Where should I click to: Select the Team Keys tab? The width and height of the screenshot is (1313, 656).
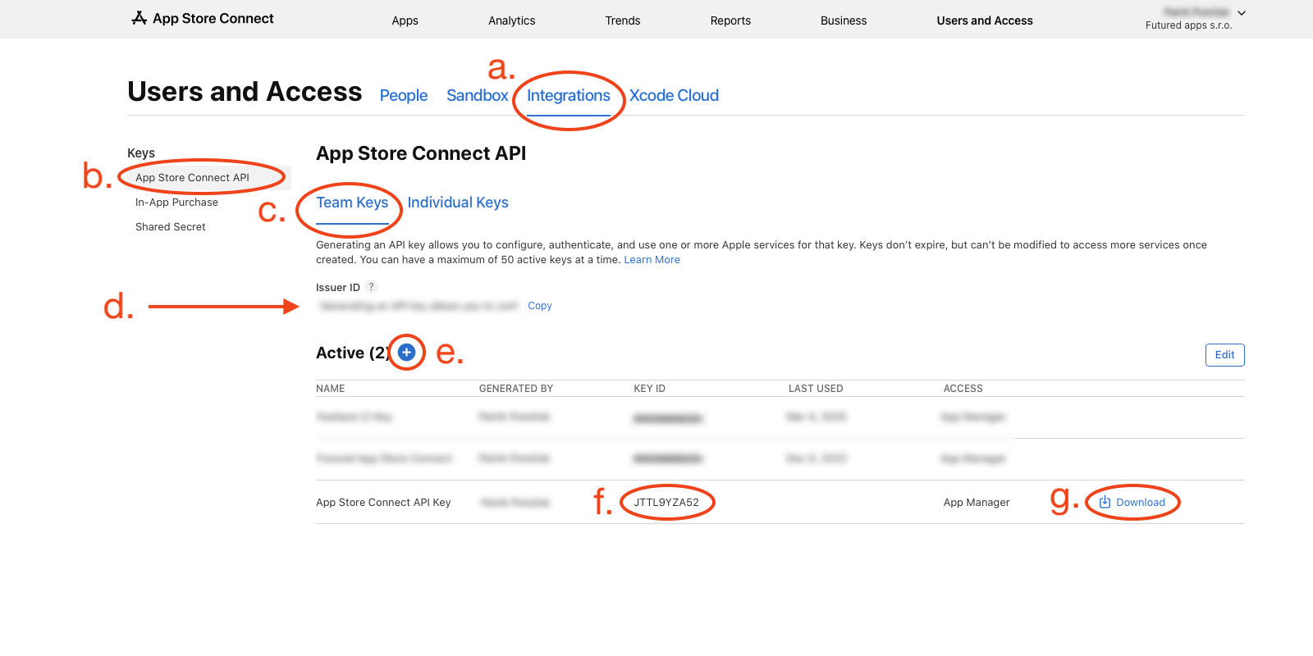(352, 203)
